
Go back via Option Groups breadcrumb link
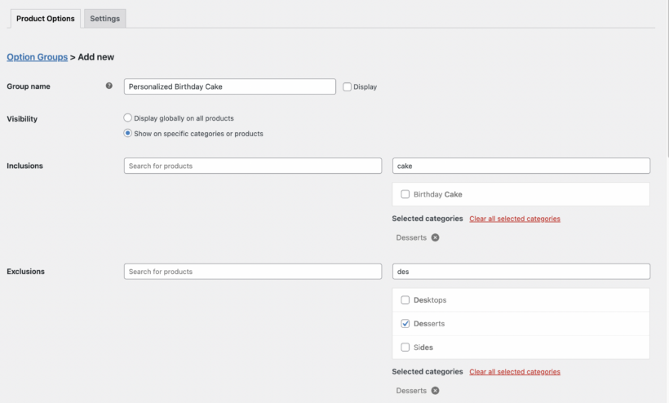click(x=37, y=57)
